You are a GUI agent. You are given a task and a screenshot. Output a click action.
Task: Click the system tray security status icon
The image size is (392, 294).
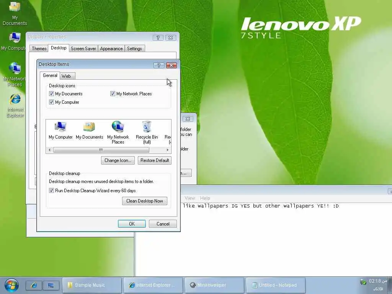(363, 282)
